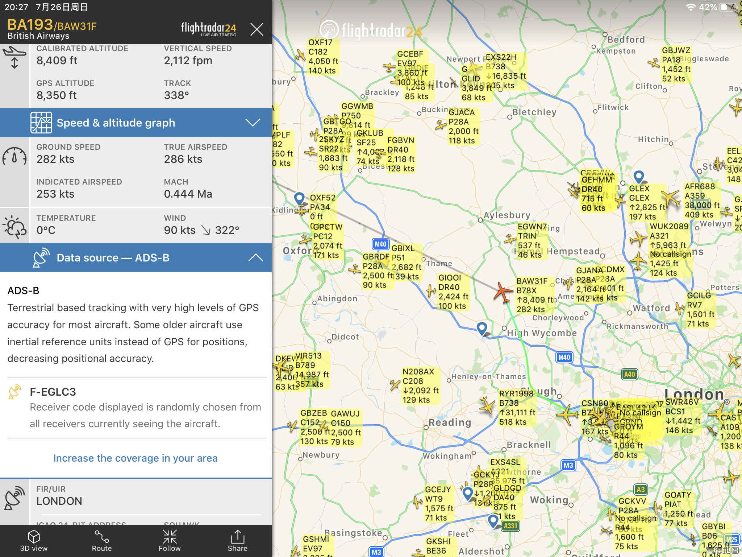Close the BA193 flight details panel
This screenshot has height=557, width=742.
coord(257,29)
